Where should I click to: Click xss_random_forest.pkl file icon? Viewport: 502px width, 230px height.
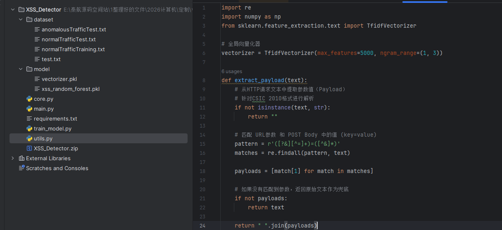(37, 89)
